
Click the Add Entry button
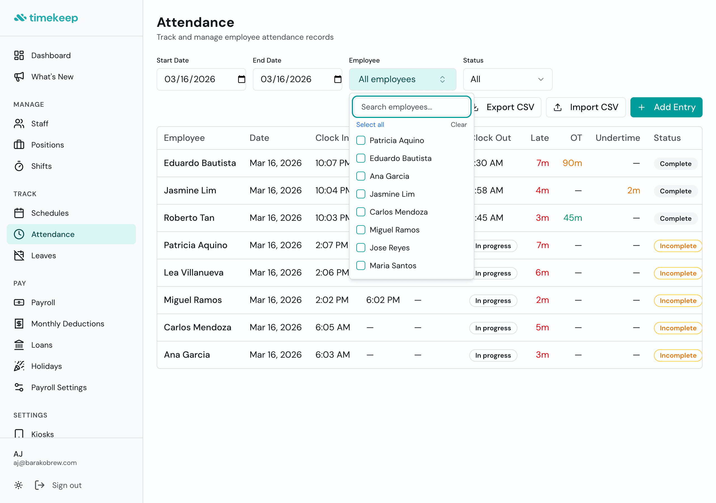point(666,107)
